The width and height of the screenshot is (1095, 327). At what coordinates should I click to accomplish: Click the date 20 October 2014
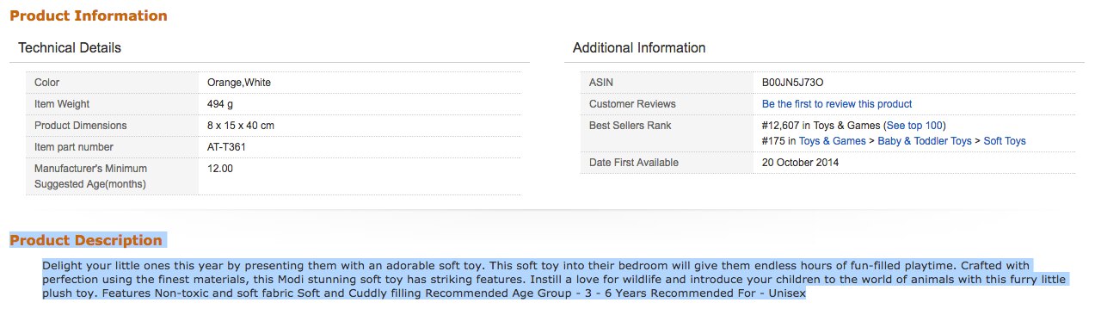coord(801,163)
